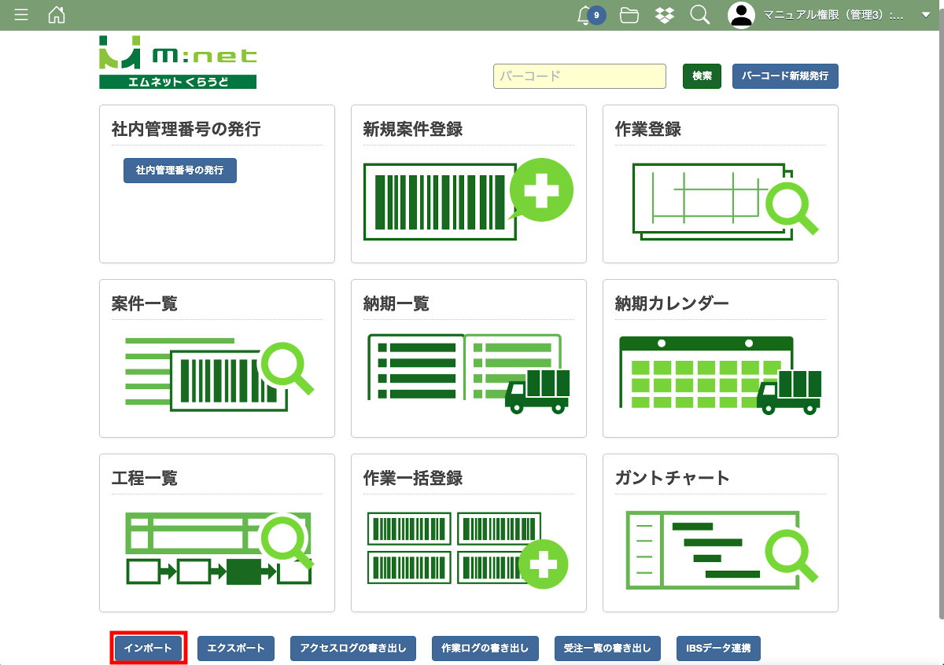Expand the user account dropdown arrow
Image resolution: width=944 pixels, height=665 pixels.
point(925,15)
